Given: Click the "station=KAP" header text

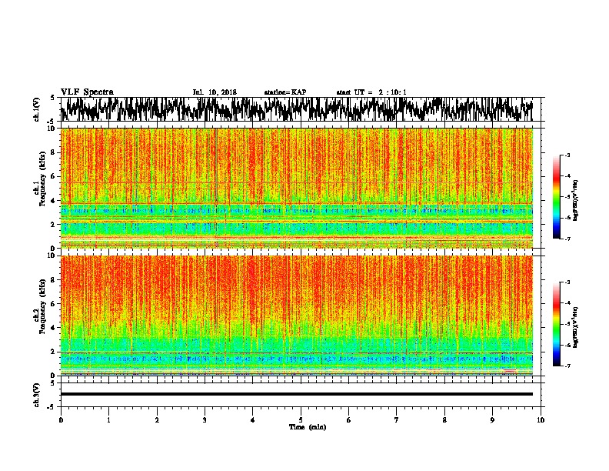Looking at the screenshot, I should click(x=285, y=92).
